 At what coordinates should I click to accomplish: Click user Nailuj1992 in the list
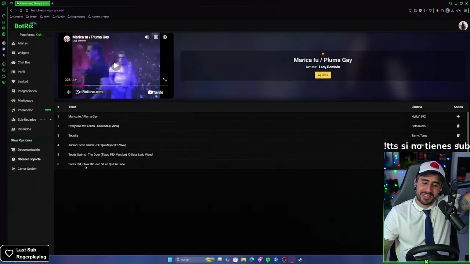(x=418, y=117)
